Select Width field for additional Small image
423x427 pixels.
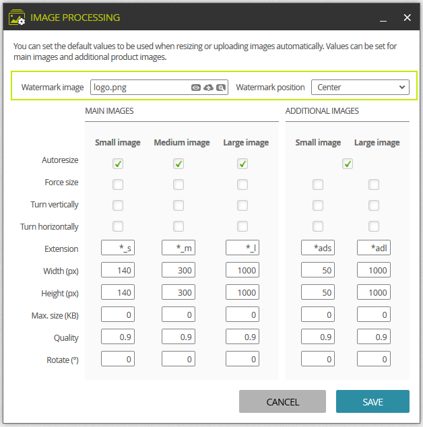(x=318, y=270)
